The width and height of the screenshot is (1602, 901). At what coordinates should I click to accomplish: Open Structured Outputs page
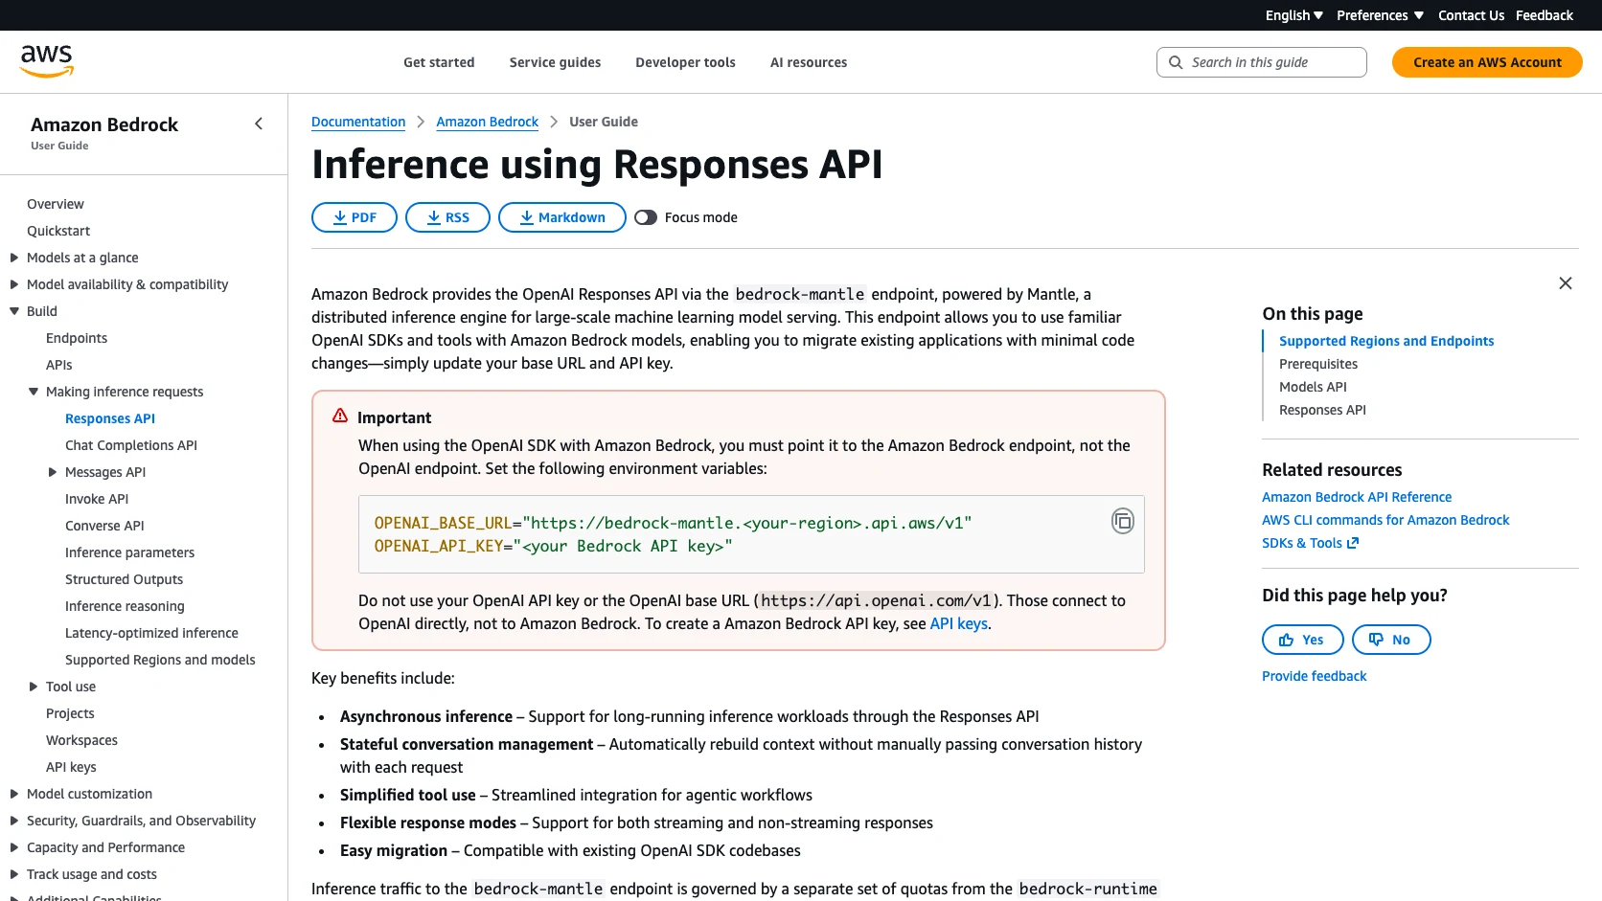point(124,579)
